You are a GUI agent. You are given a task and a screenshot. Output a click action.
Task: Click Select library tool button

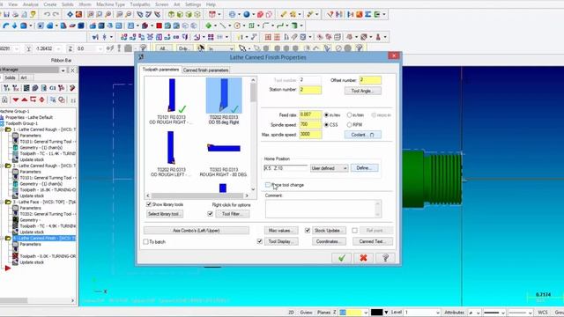[165, 214]
